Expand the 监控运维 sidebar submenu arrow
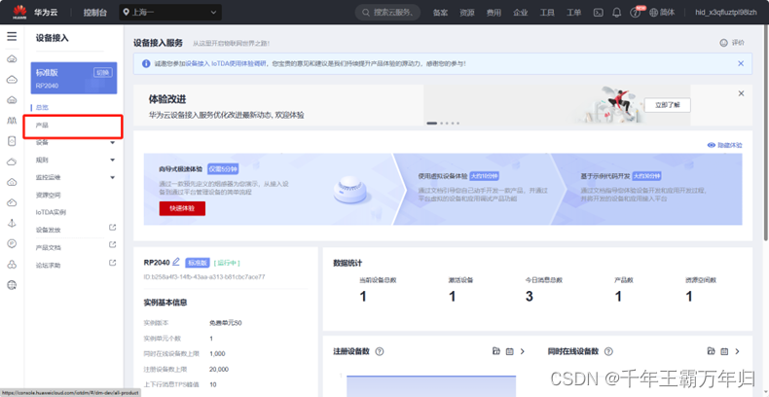Viewport: 769px width, 397px height. [x=112, y=177]
